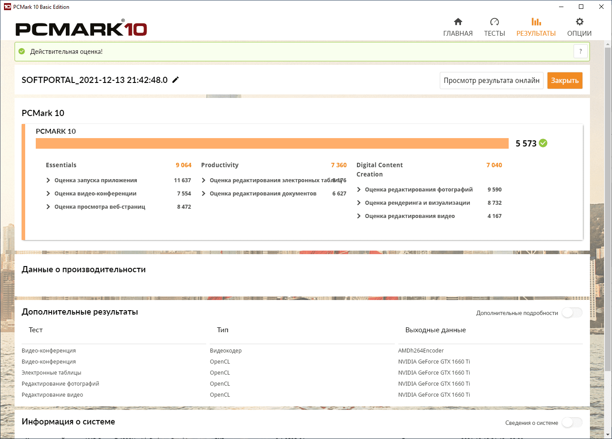Click the question mark help button

[x=581, y=52]
